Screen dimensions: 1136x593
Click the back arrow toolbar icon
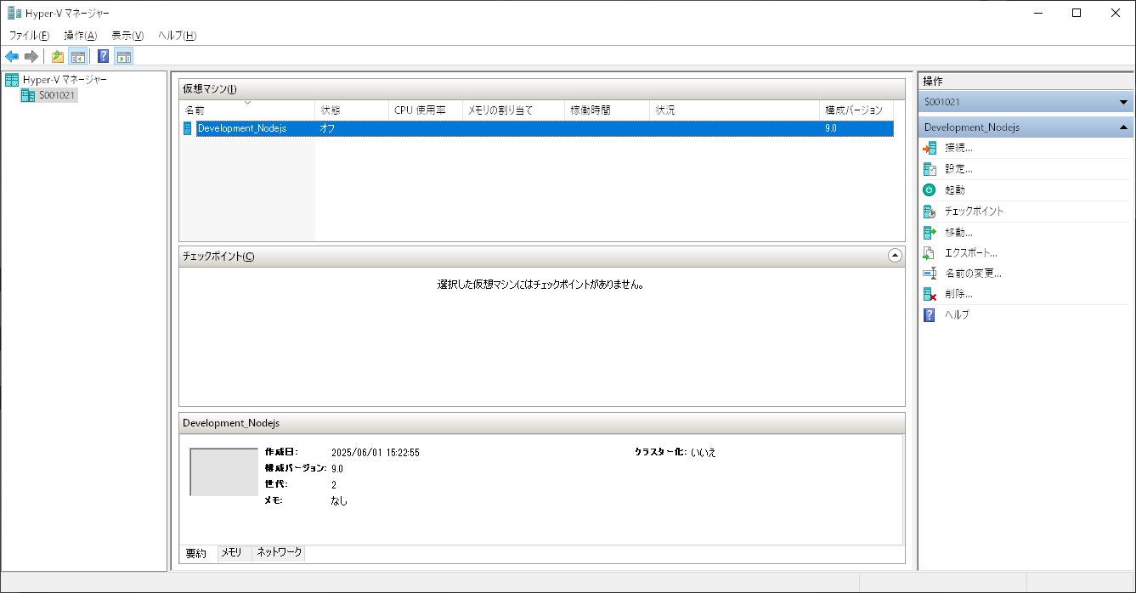(12, 57)
